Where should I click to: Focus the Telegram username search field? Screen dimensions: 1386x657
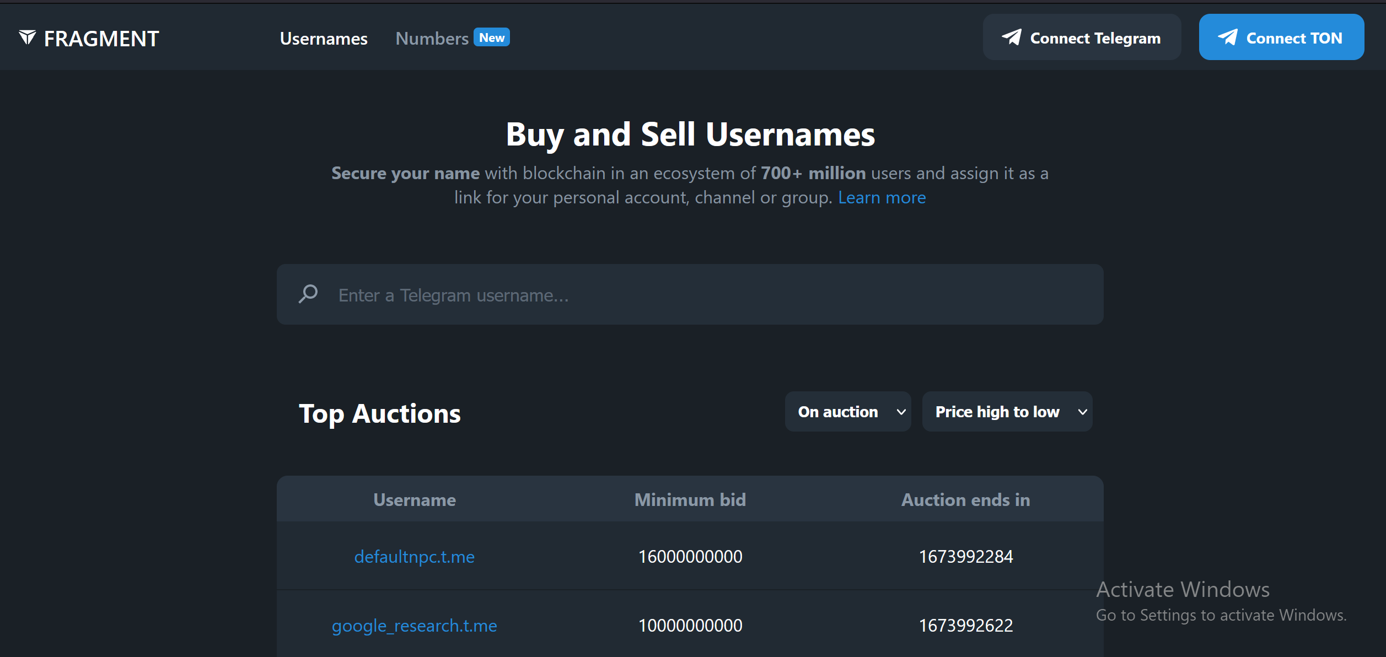690,294
